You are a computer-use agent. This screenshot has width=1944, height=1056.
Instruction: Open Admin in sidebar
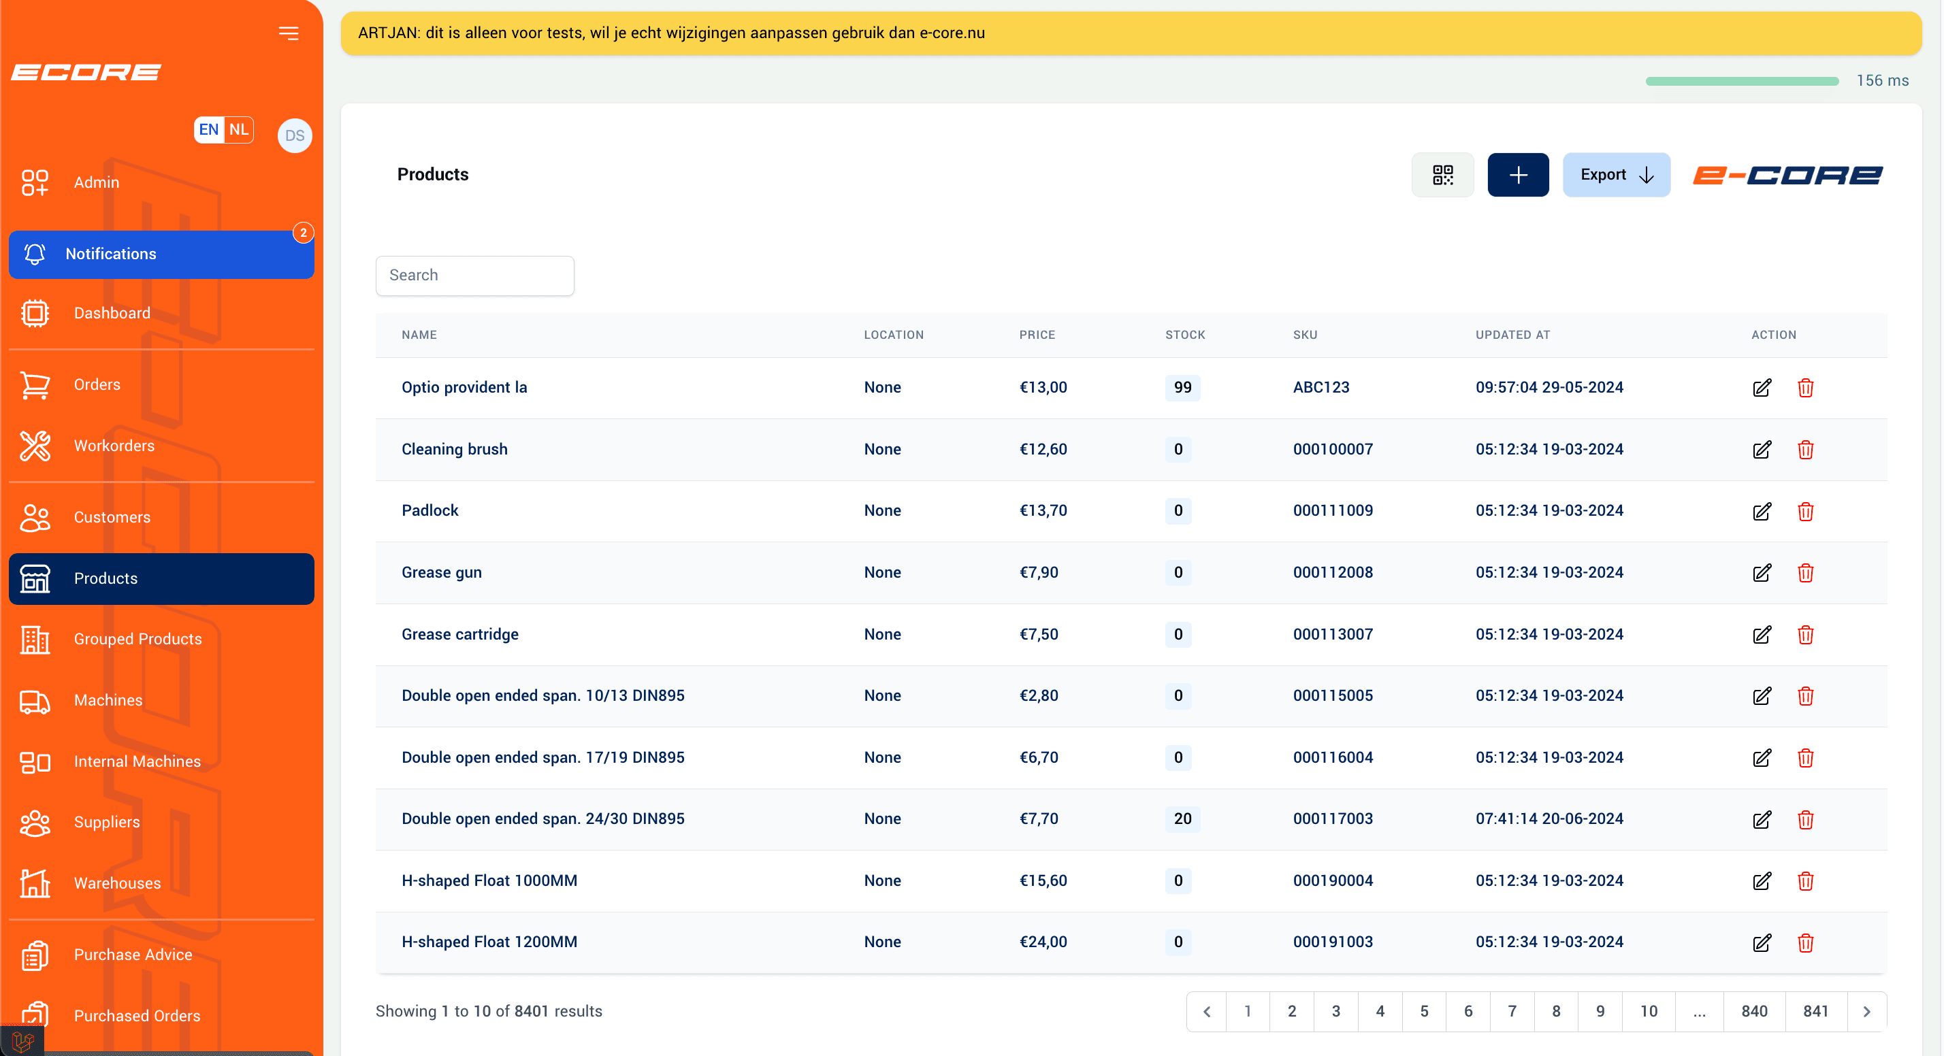coord(161,182)
